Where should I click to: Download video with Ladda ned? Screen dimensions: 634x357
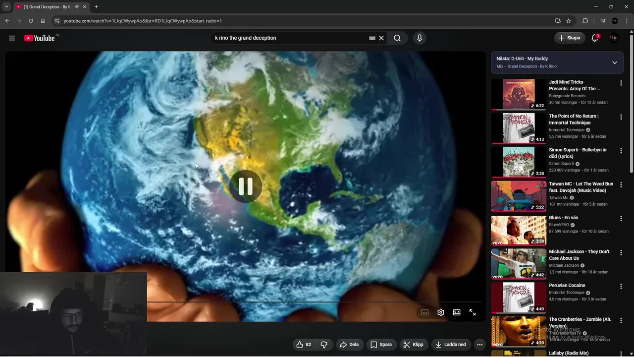[x=450, y=345]
